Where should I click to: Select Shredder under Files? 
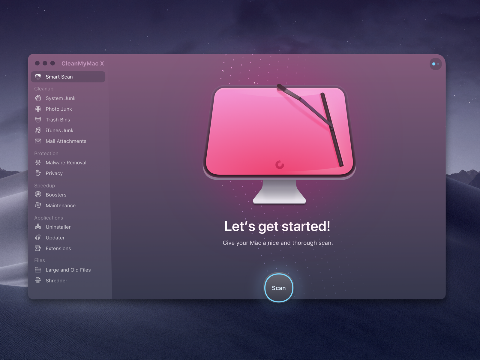[x=68, y=280]
